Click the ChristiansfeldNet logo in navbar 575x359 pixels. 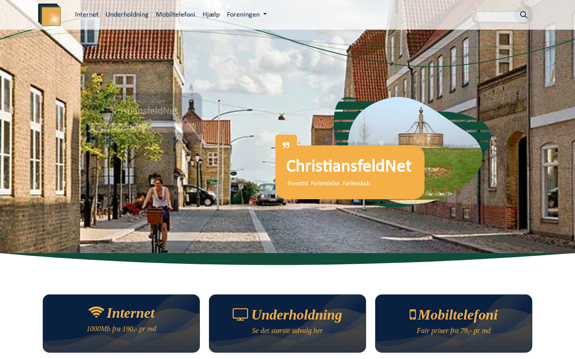49,15
